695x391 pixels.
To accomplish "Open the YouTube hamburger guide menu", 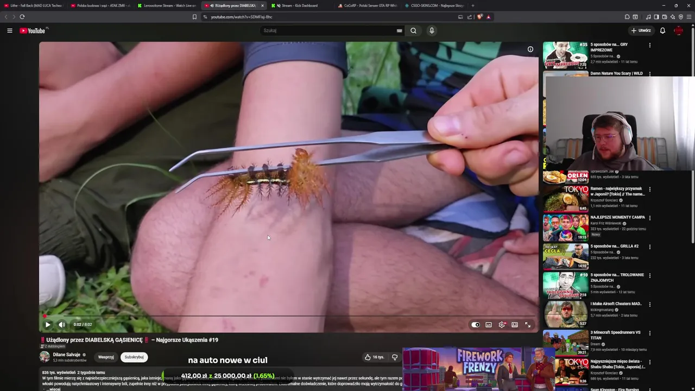I will click(x=10, y=30).
